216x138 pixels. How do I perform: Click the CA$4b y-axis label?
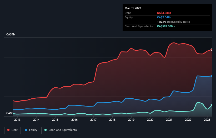[11, 34]
